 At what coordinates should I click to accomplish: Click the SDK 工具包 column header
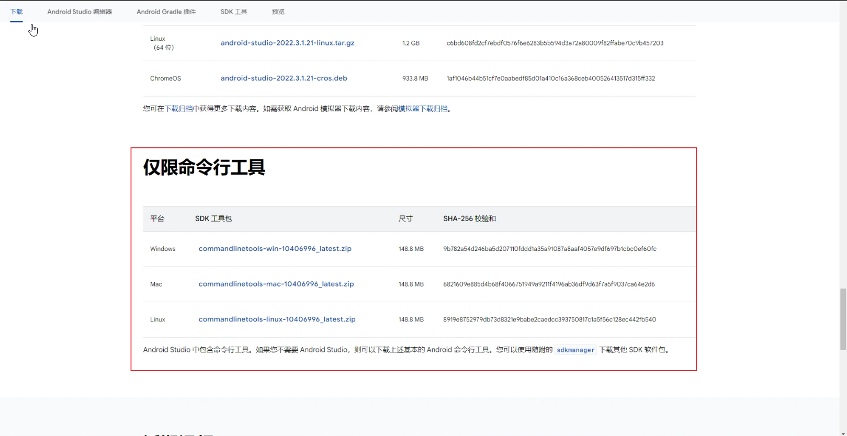[x=213, y=219]
